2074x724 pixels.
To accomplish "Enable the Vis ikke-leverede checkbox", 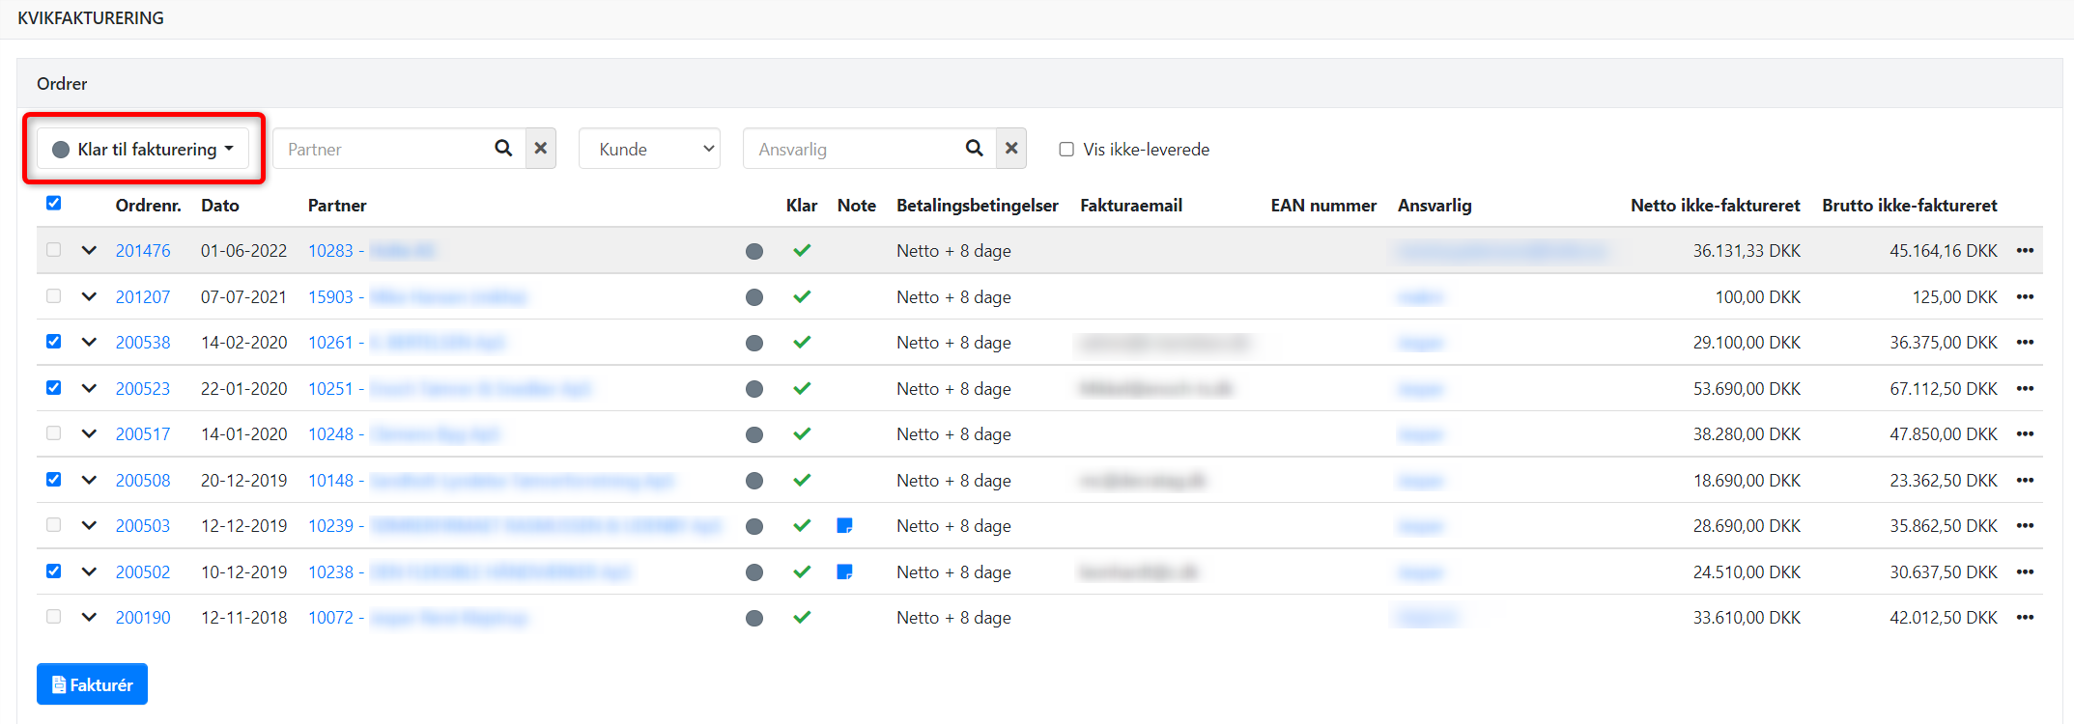I will (1066, 150).
